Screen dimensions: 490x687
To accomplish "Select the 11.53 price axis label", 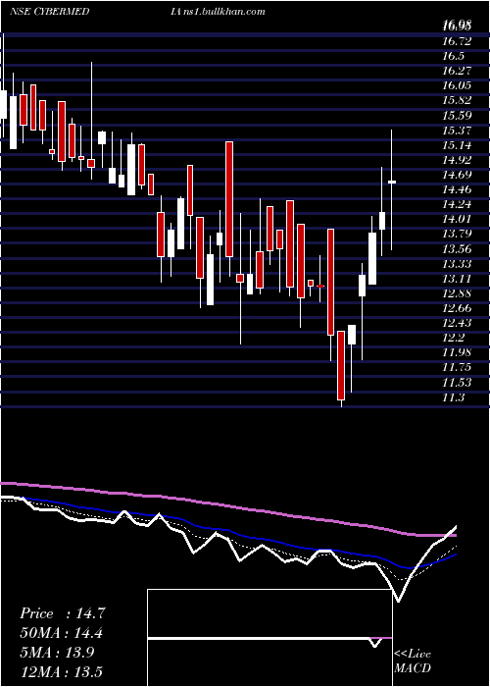I will point(457,382).
